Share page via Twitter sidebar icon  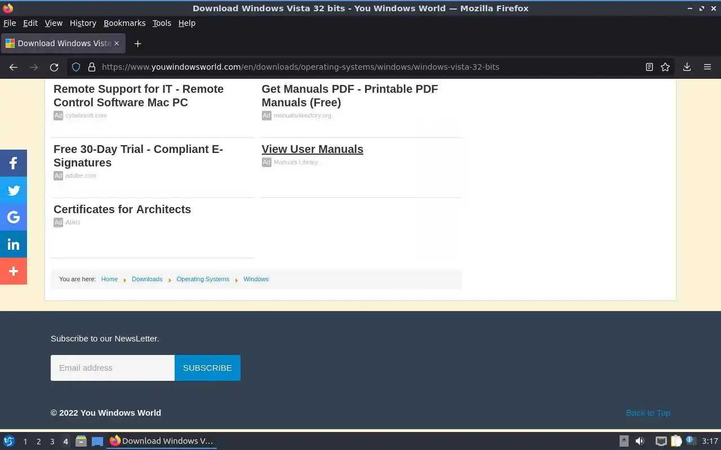click(14, 190)
